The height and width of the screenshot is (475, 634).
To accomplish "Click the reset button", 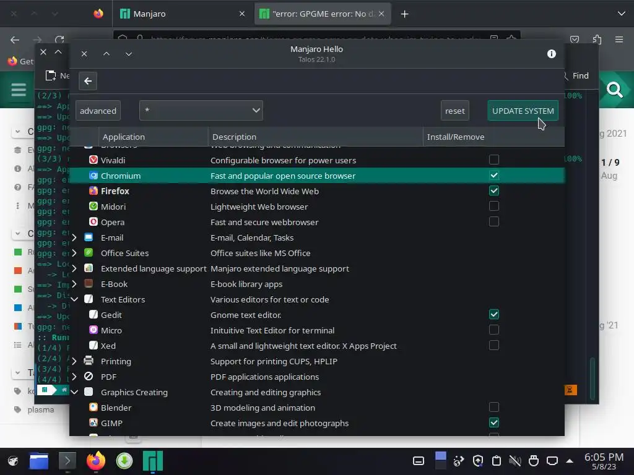I will (455, 111).
